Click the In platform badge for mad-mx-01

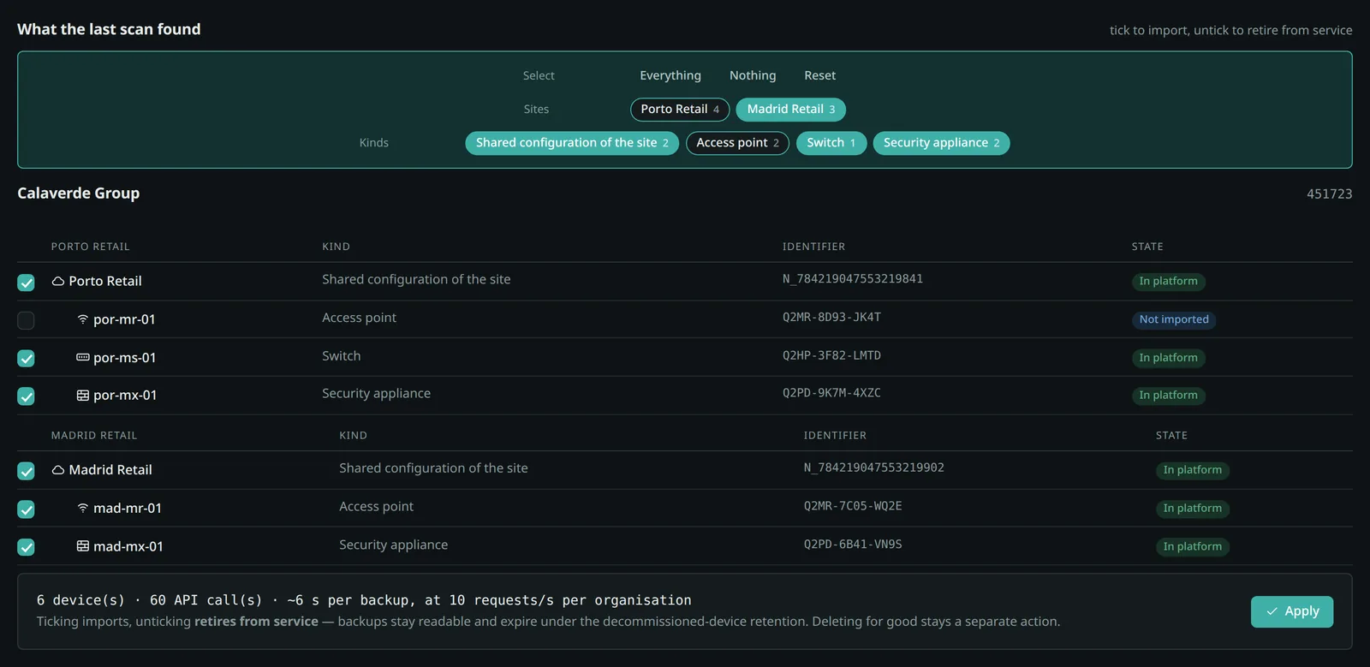1192,546
